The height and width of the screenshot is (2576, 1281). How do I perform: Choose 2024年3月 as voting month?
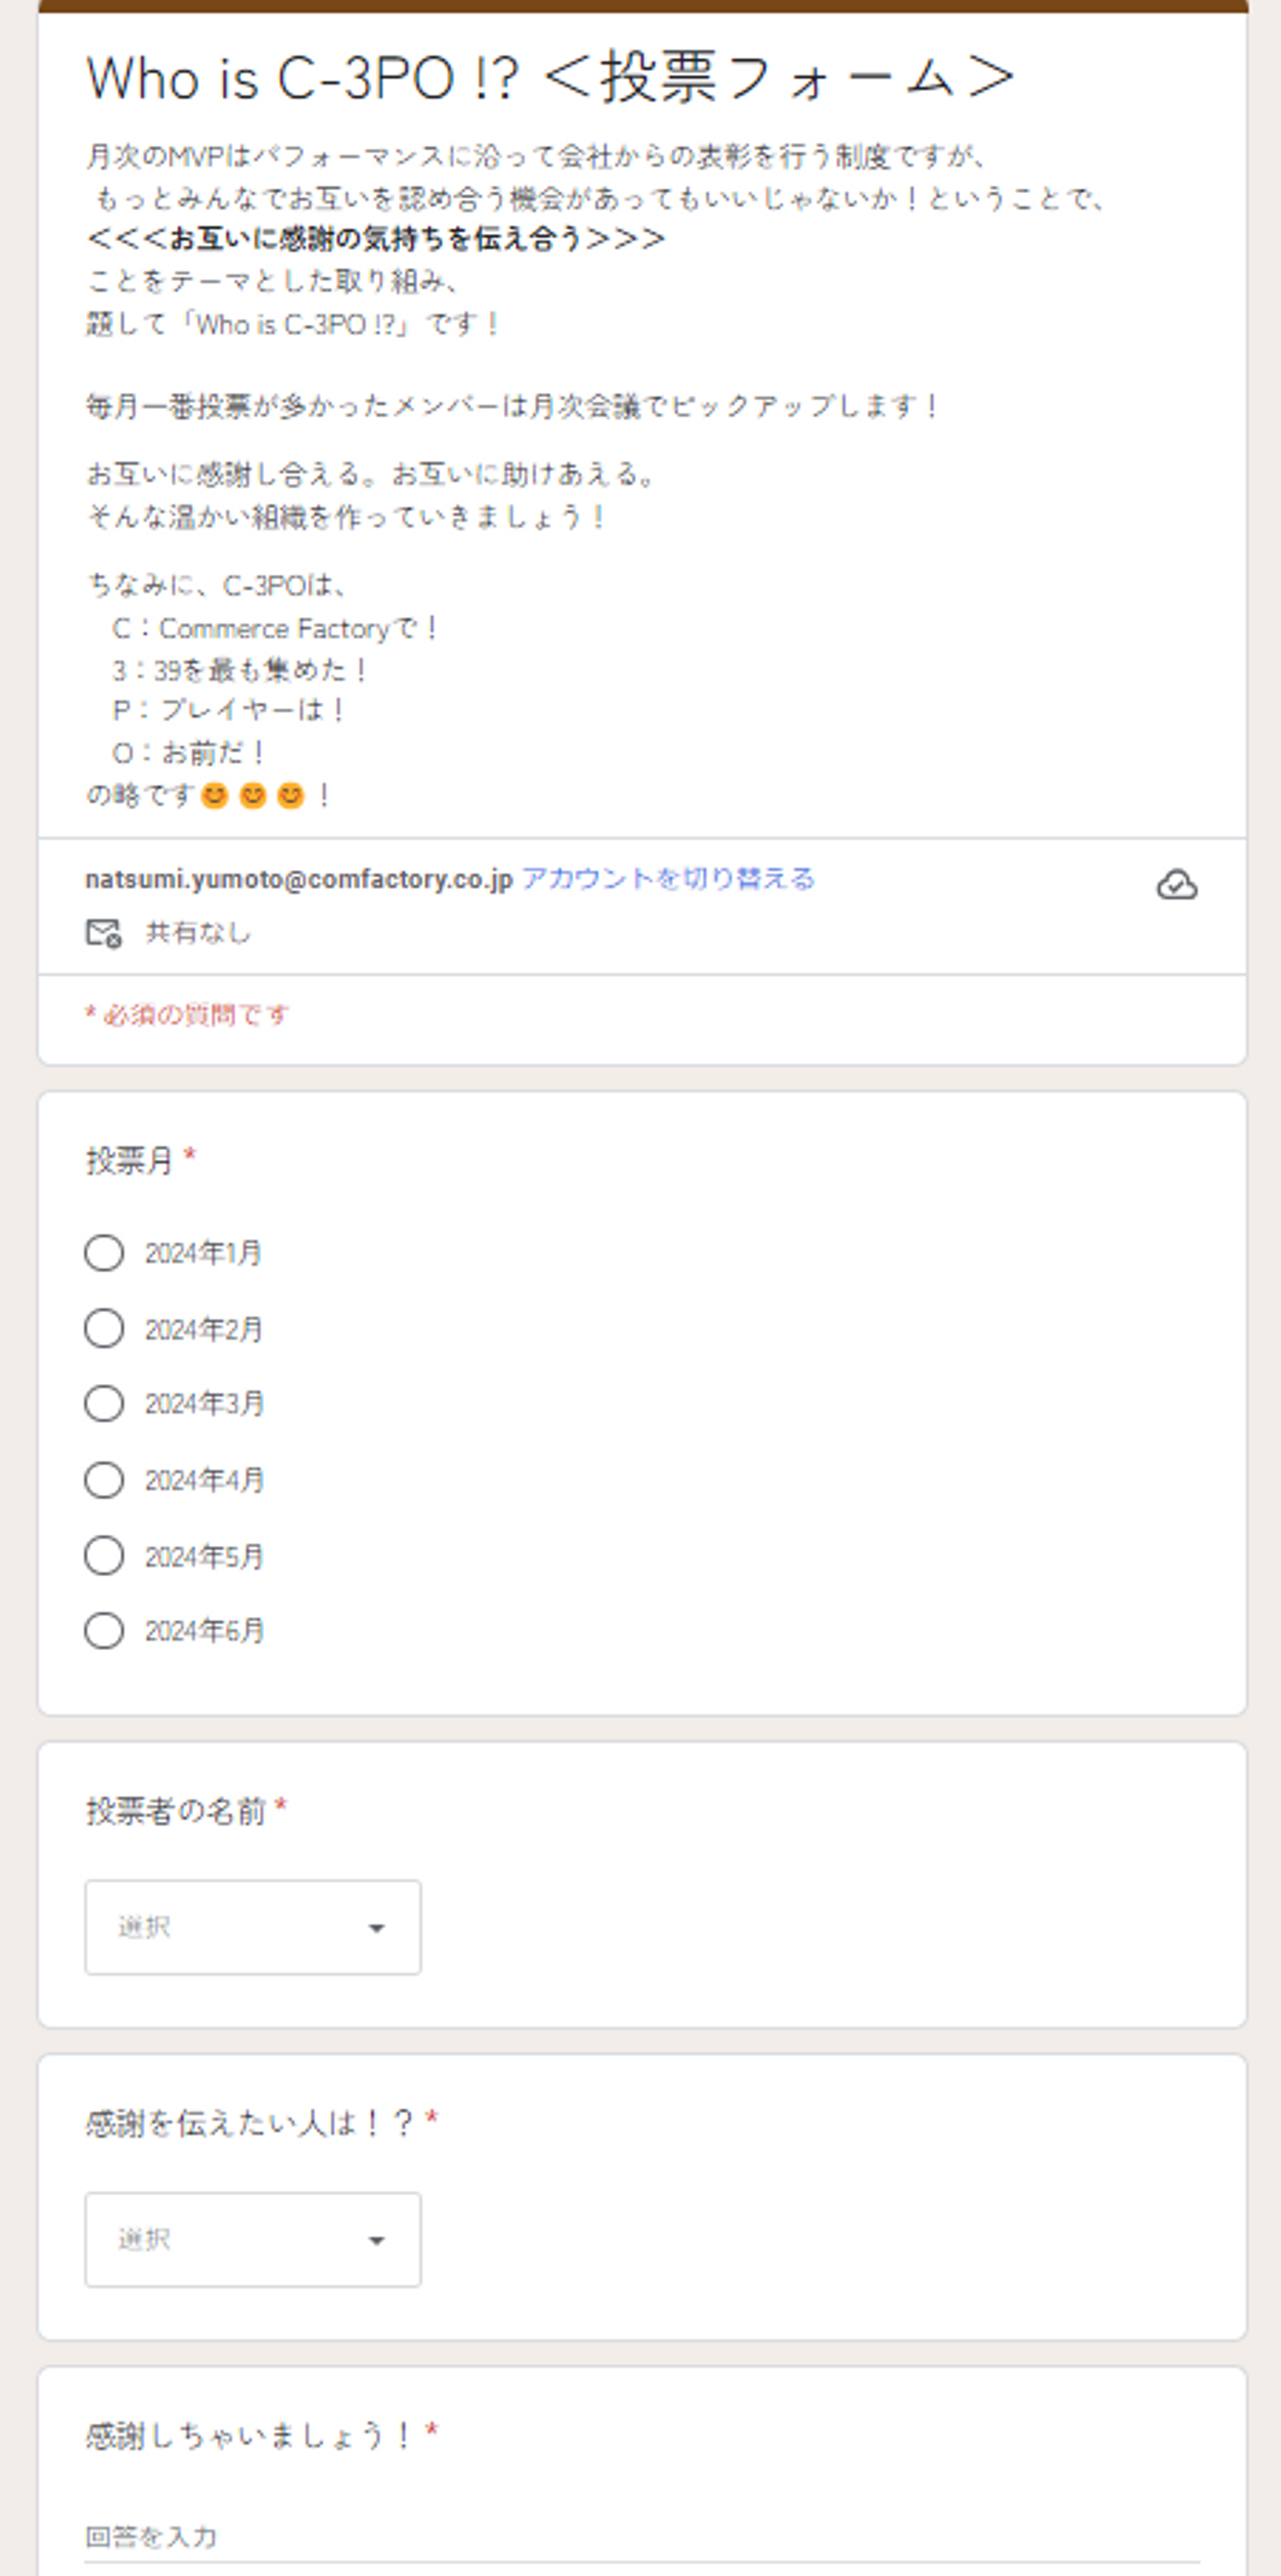[x=104, y=1404]
